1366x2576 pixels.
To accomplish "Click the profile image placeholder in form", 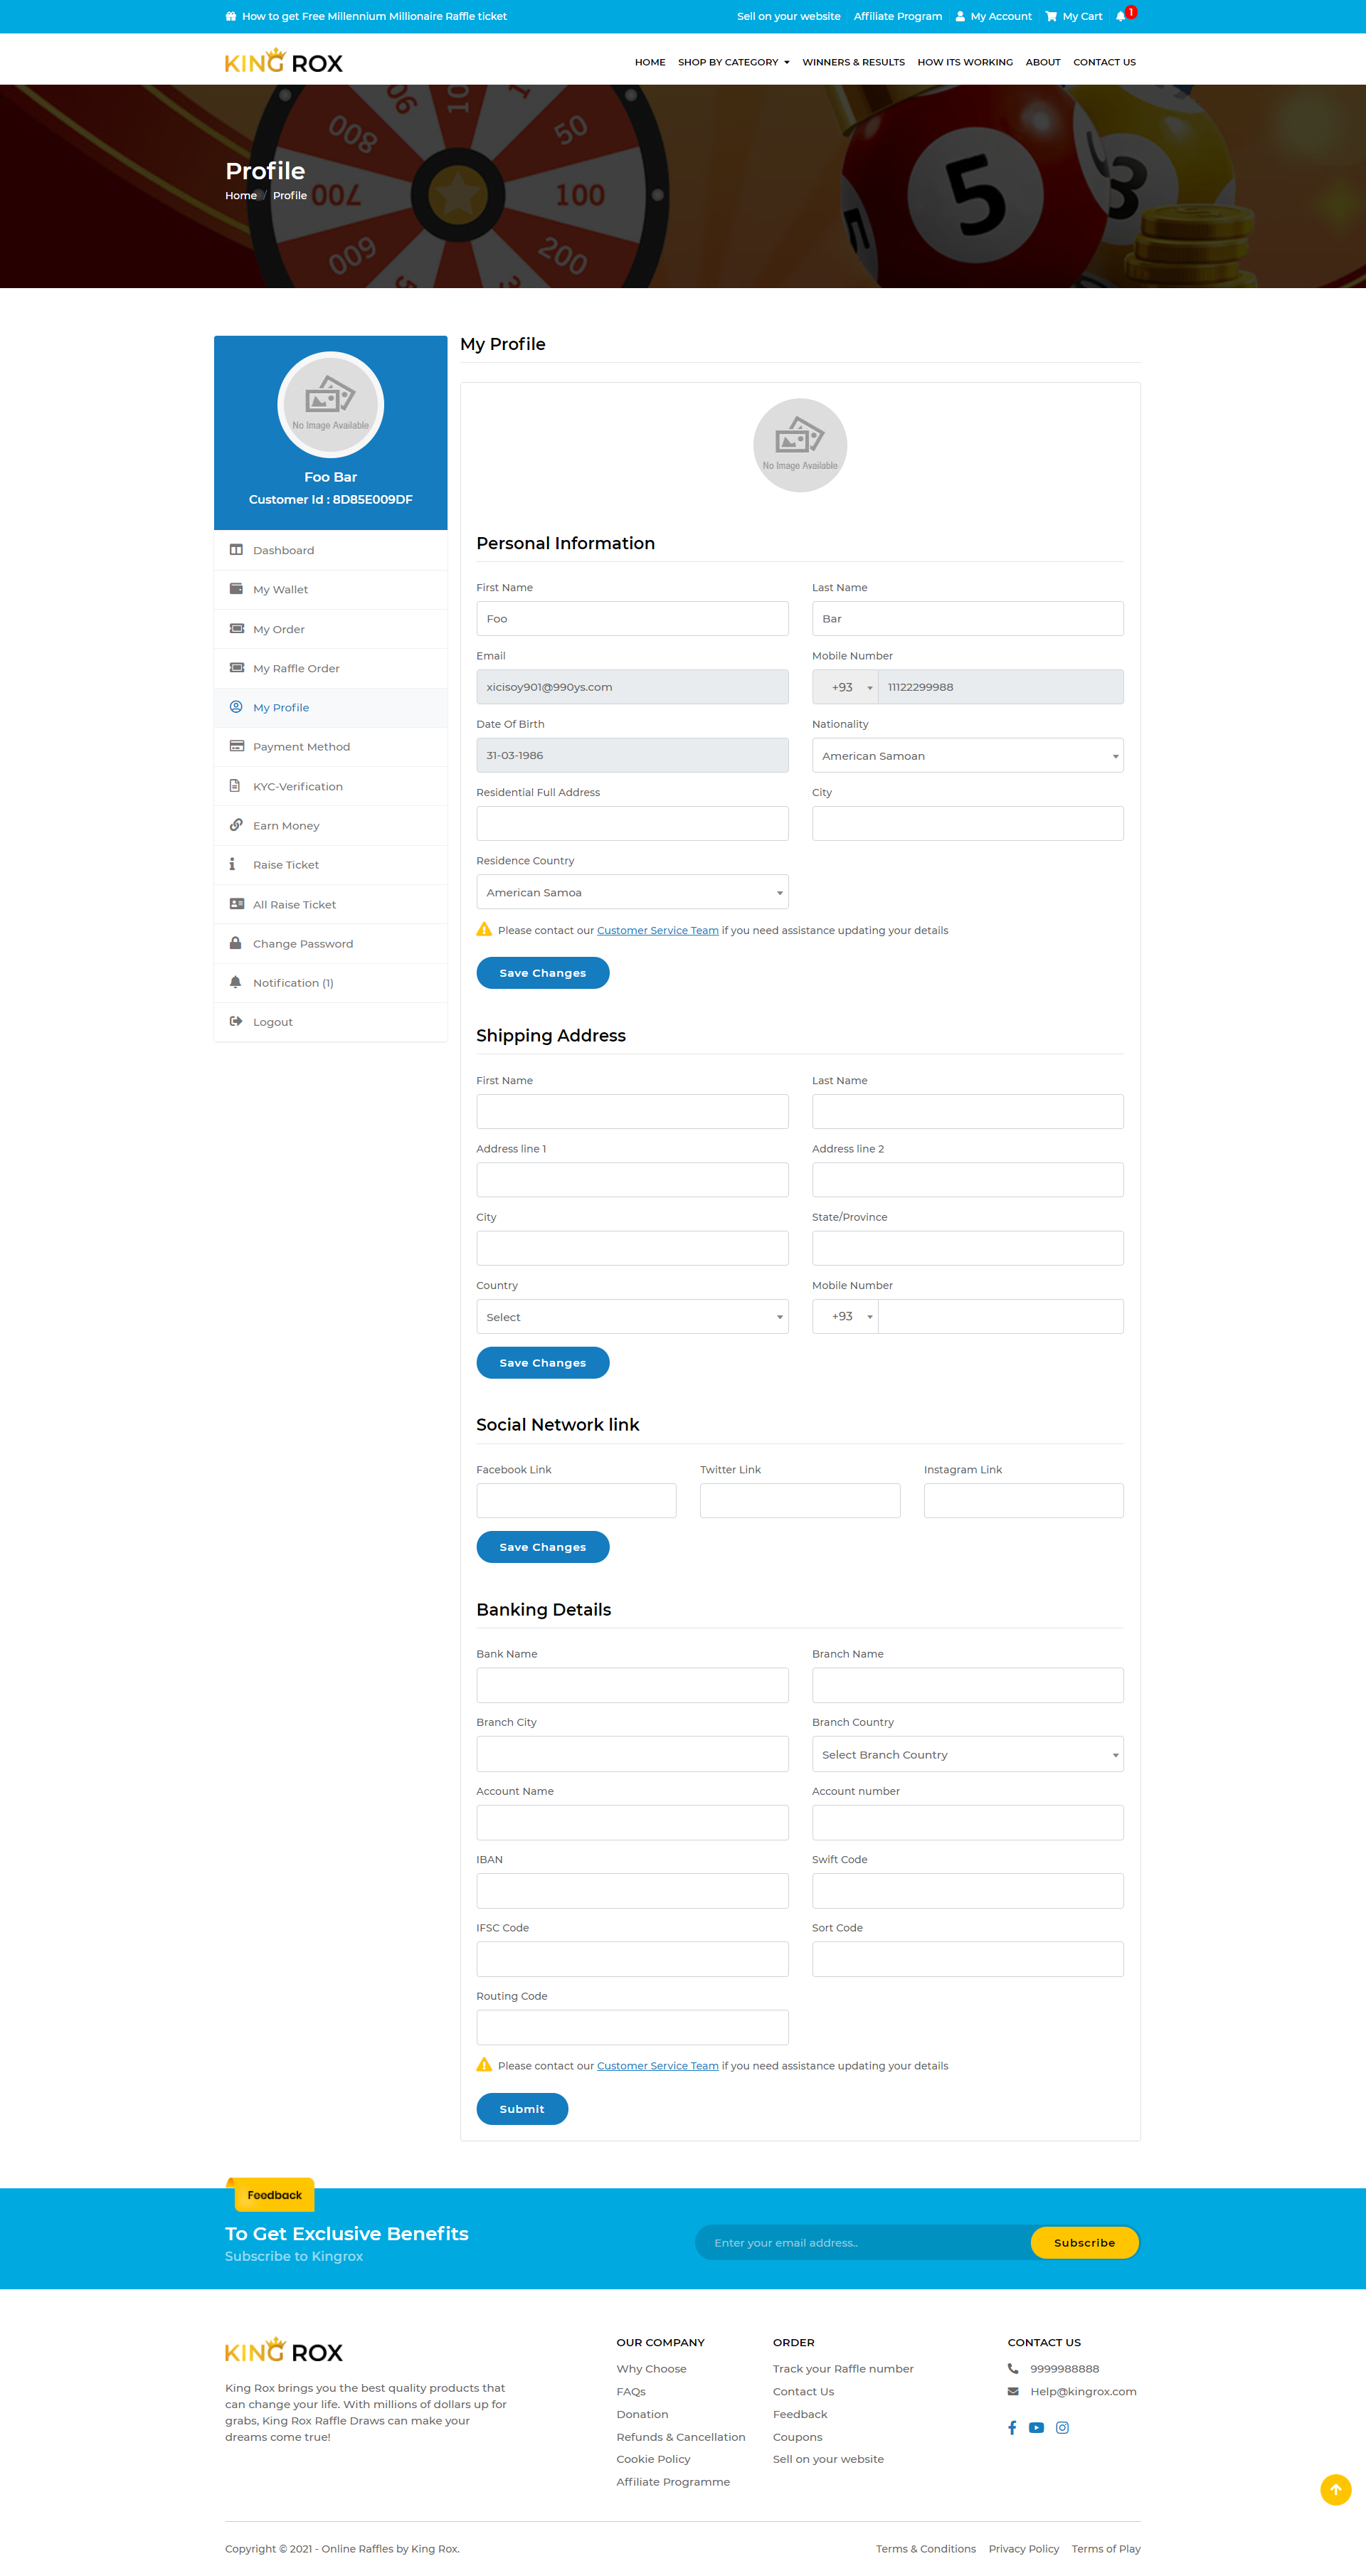I will click(800, 446).
